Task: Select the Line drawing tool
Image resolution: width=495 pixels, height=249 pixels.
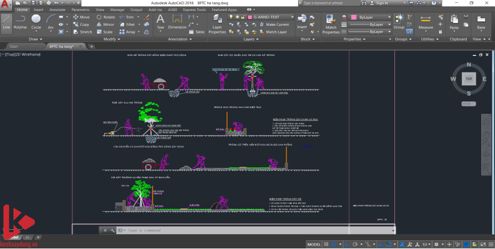Action: (x=7, y=21)
